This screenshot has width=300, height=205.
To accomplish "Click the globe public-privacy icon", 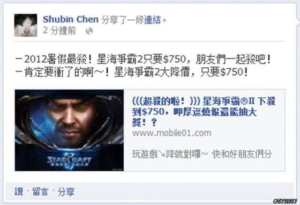I will pyautogui.click(x=89, y=31).
